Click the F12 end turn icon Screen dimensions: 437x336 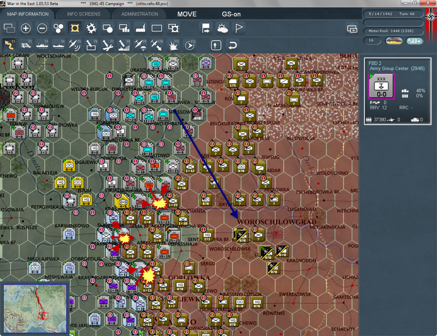(190, 45)
